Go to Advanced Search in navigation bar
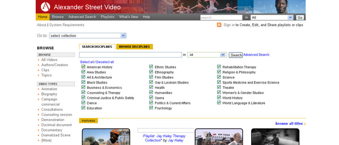 (82, 17)
